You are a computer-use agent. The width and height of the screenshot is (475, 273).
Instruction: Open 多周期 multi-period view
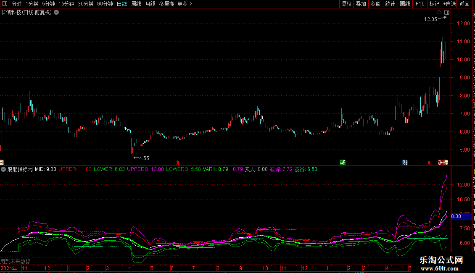pyautogui.click(x=166, y=4)
